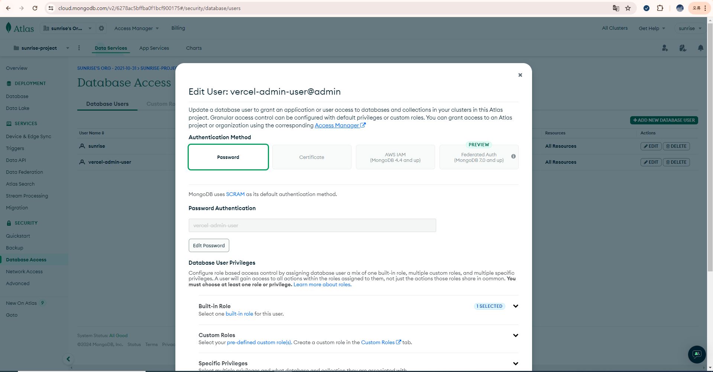Viewport: 713px width, 372px height.
Task: Open New On Atlas sidebar item
Action: (x=25, y=303)
